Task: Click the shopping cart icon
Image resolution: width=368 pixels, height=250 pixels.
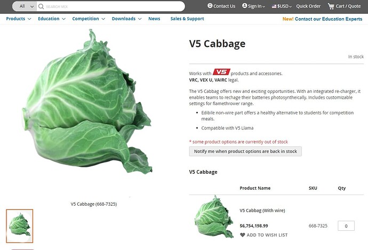Action: tap(331, 6)
